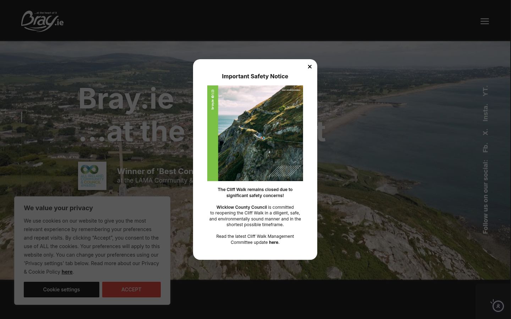Click the All Ireland Community & Council Awards badge
The width and height of the screenshot is (511, 319).
[92, 176]
